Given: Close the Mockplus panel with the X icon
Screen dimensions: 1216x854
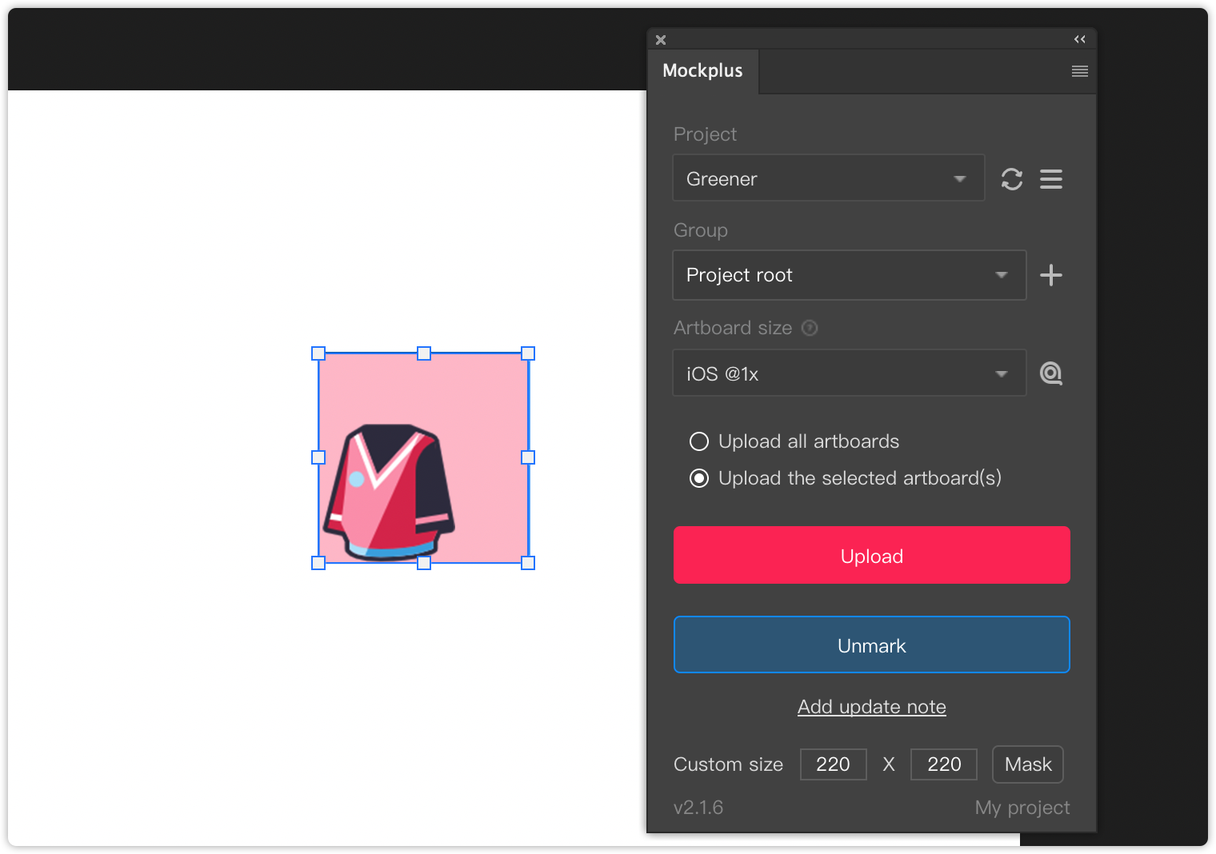Looking at the screenshot, I should pyautogui.click(x=661, y=39).
